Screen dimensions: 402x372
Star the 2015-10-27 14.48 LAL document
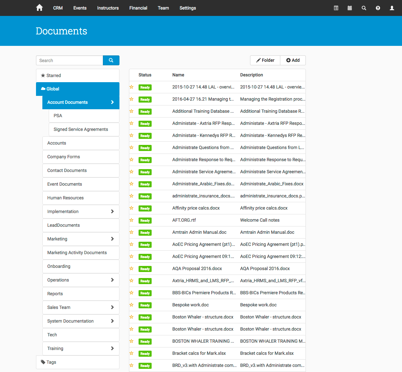point(131,87)
